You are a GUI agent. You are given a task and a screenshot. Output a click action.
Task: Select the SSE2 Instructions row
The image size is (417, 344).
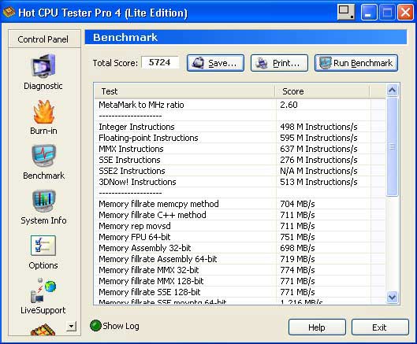pos(240,171)
